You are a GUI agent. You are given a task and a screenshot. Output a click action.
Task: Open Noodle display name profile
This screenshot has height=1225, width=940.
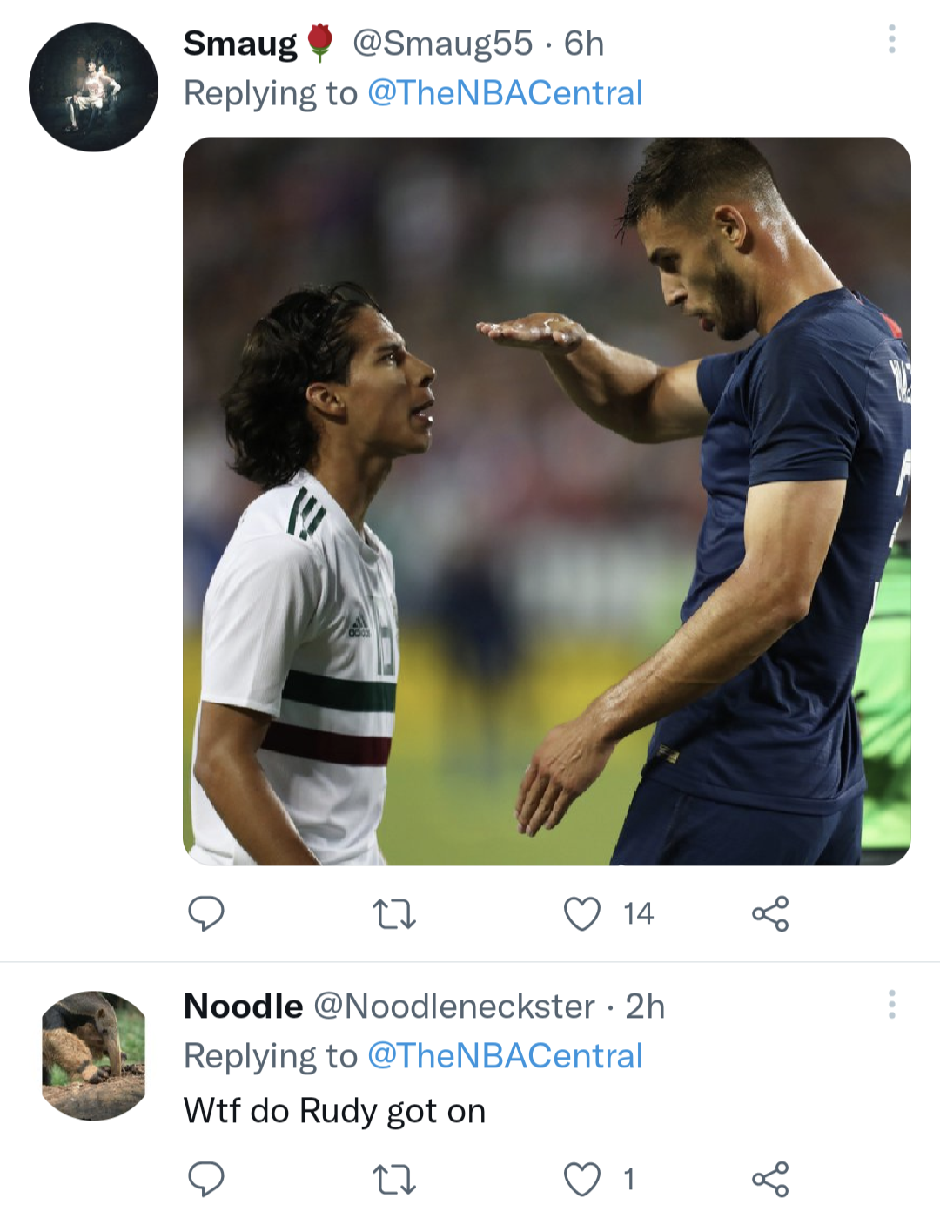(x=243, y=1006)
